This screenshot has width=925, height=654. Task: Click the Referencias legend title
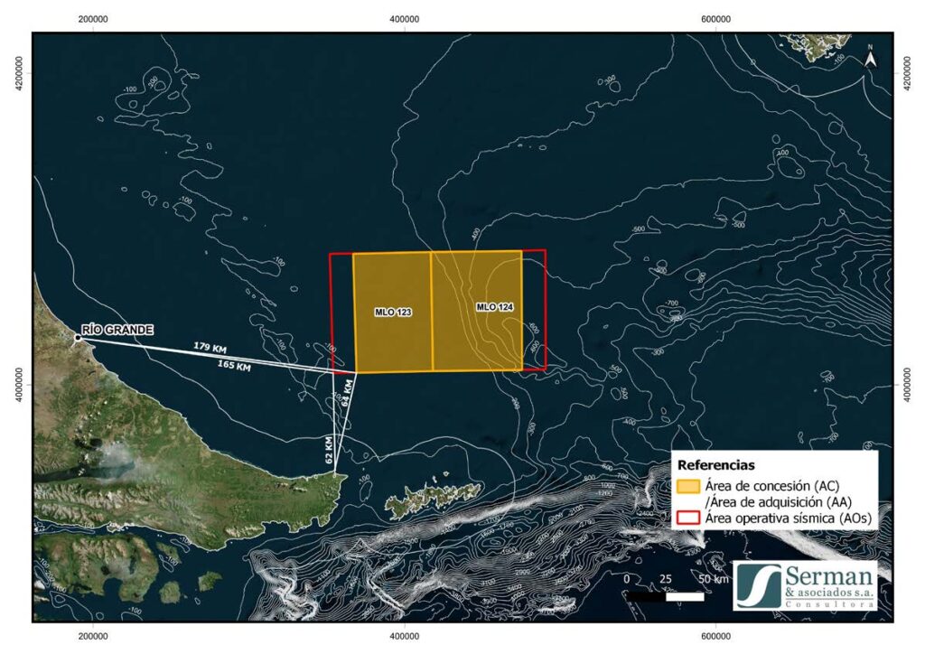[x=715, y=464]
